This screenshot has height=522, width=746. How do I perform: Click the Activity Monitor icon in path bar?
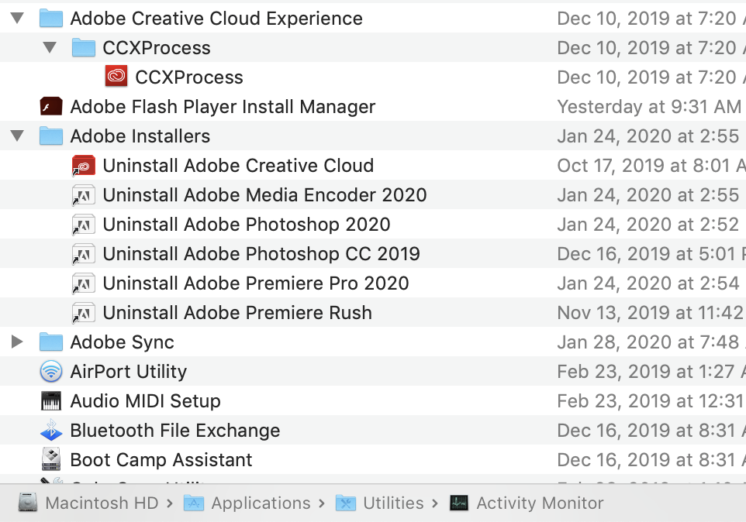[459, 503]
